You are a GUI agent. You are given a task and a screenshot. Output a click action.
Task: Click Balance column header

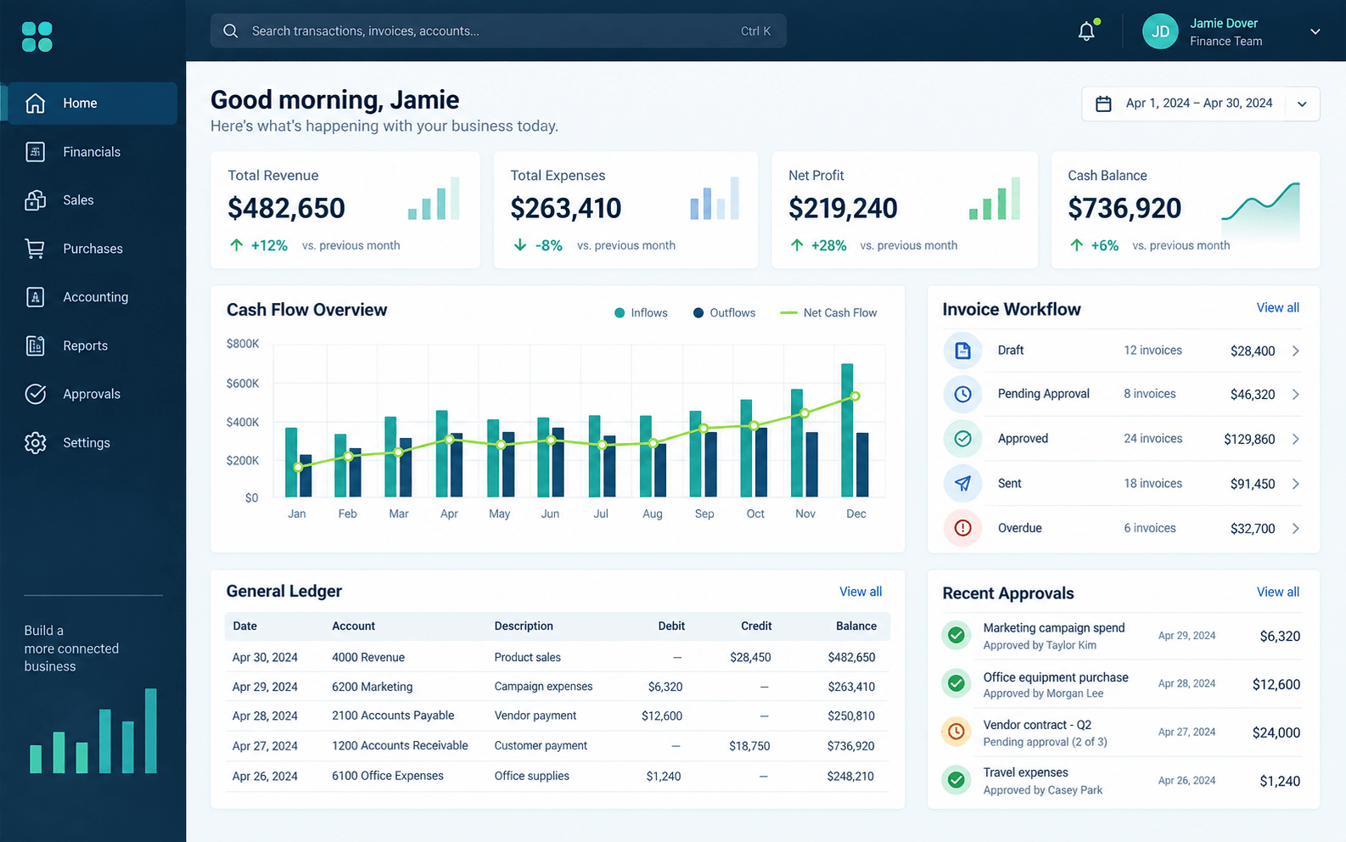coord(856,626)
